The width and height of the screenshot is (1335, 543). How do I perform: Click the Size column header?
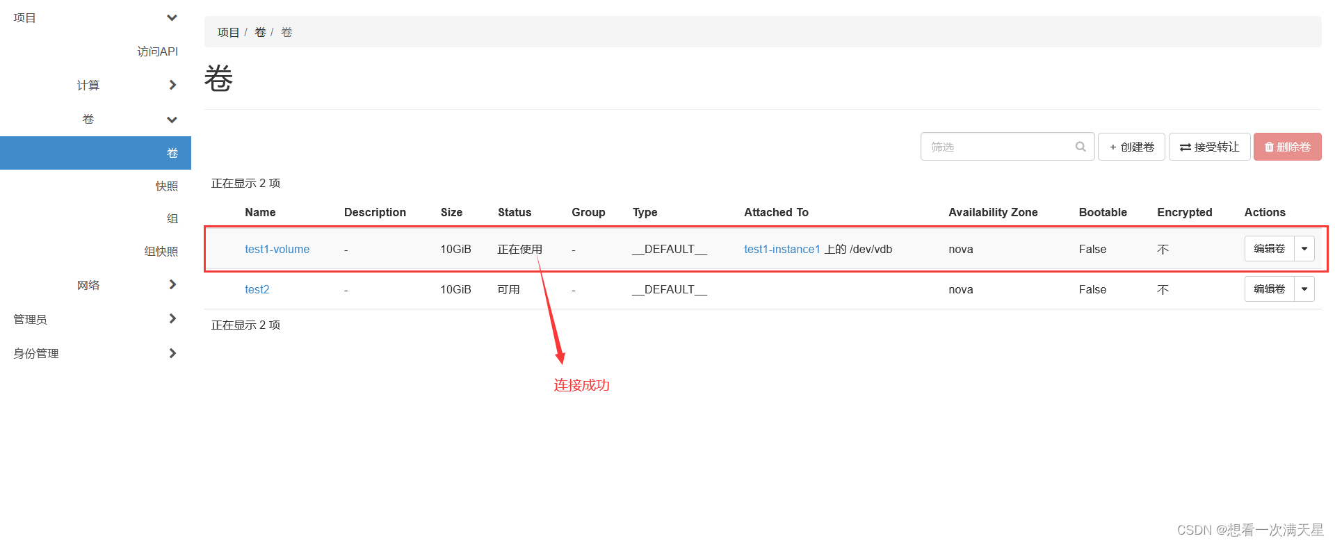pyautogui.click(x=451, y=212)
